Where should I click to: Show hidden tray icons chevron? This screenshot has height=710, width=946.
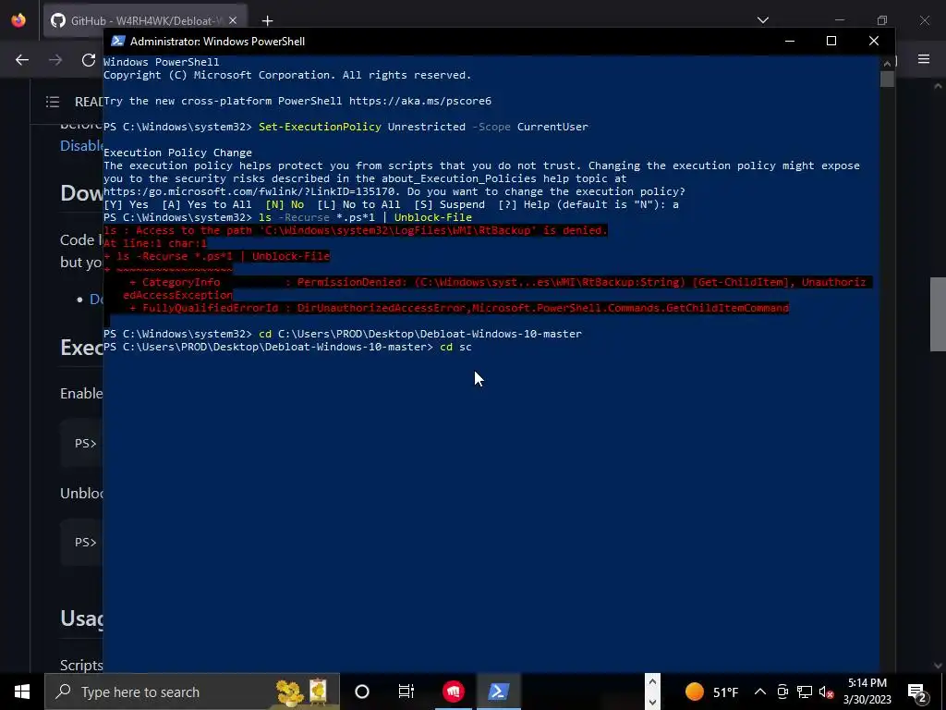[x=760, y=692]
